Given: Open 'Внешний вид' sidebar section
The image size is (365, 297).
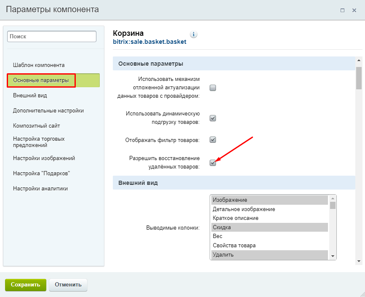Looking at the screenshot, I should click(30, 96).
